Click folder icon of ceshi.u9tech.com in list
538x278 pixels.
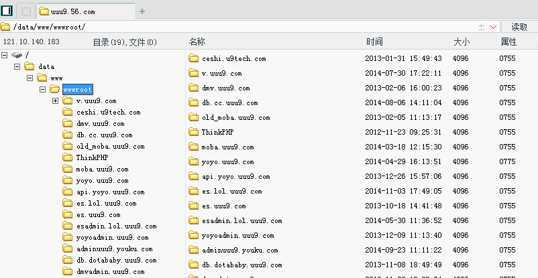pyautogui.click(x=193, y=58)
